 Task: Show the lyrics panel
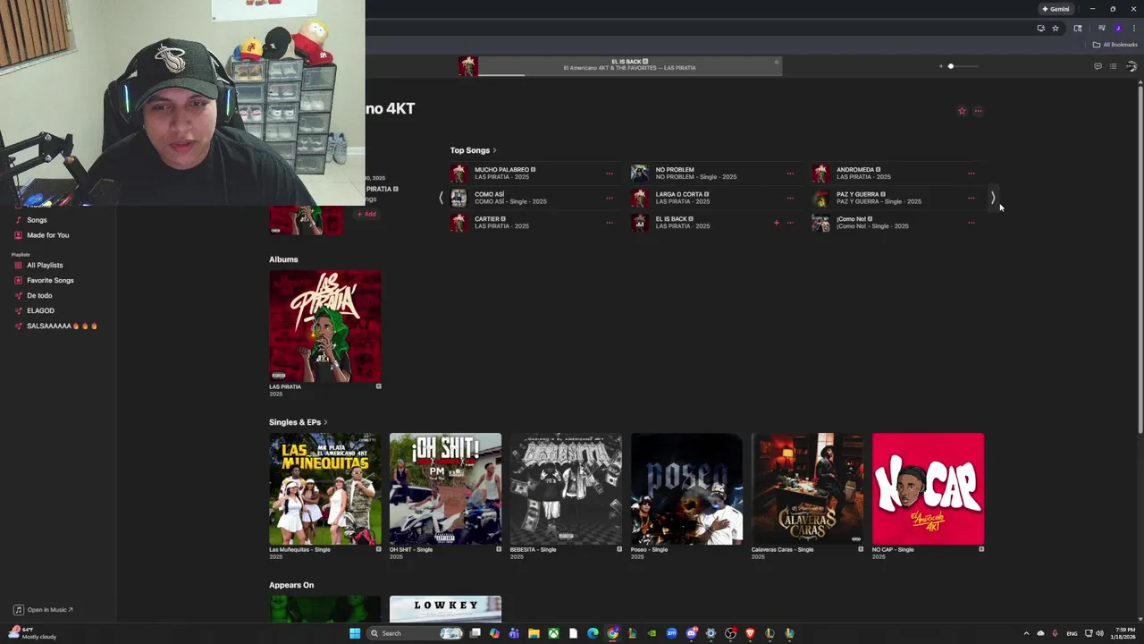[1098, 66]
